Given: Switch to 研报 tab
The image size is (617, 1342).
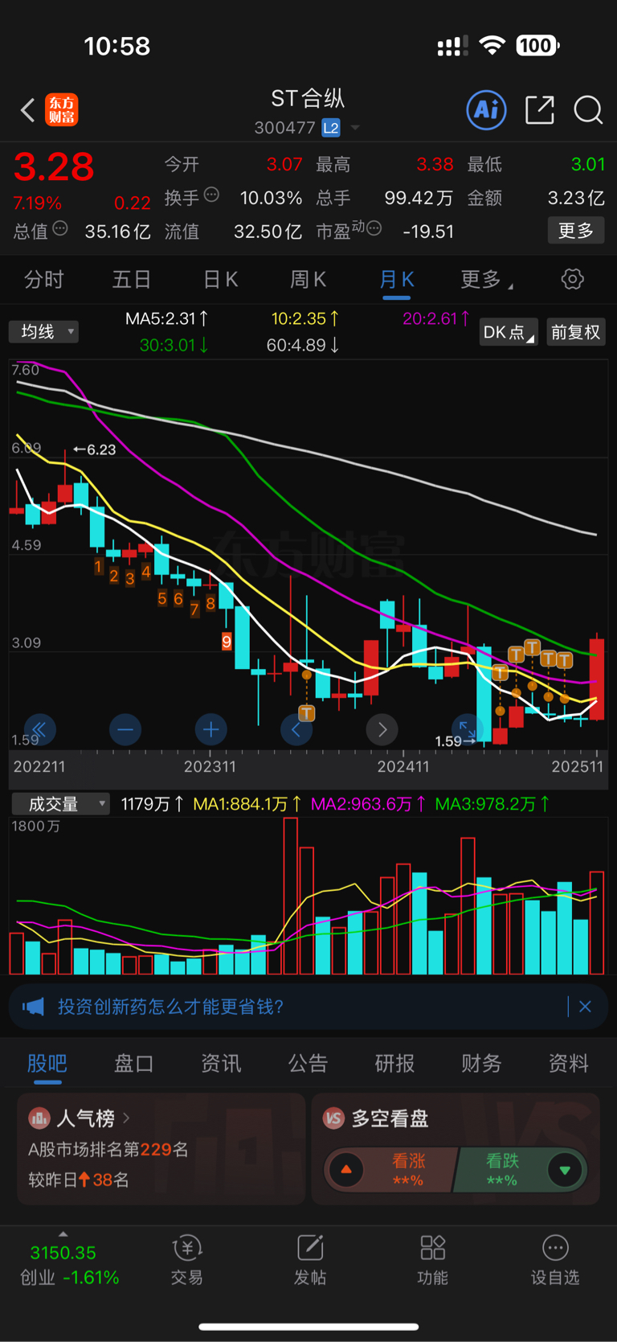Looking at the screenshot, I should [394, 1063].
